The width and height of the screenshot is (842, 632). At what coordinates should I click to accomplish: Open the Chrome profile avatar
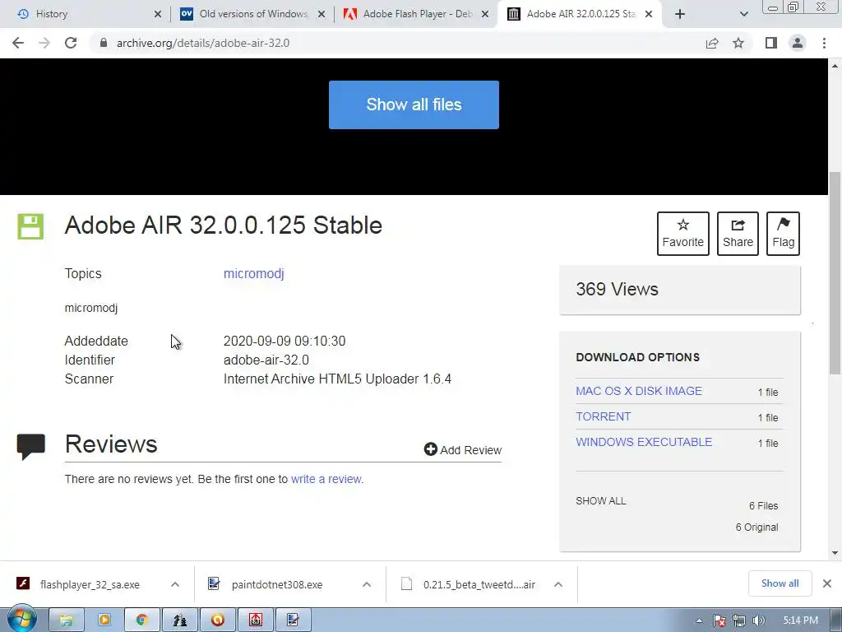(798, 43)
